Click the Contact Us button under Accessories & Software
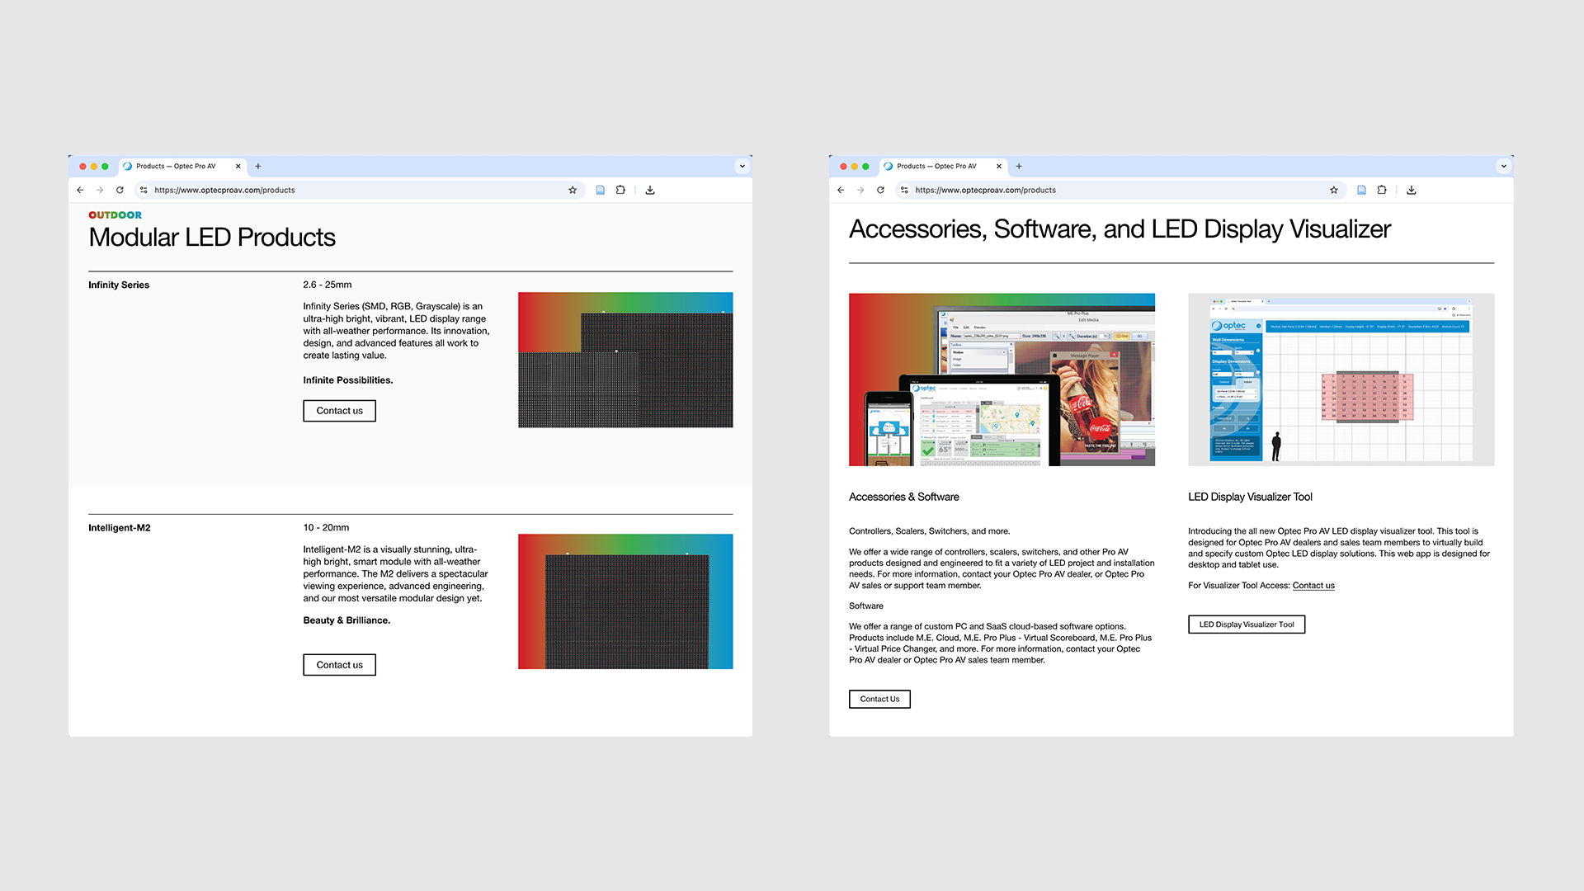The width and height of the screenshot is (1584, 891). tap(879, 699)
